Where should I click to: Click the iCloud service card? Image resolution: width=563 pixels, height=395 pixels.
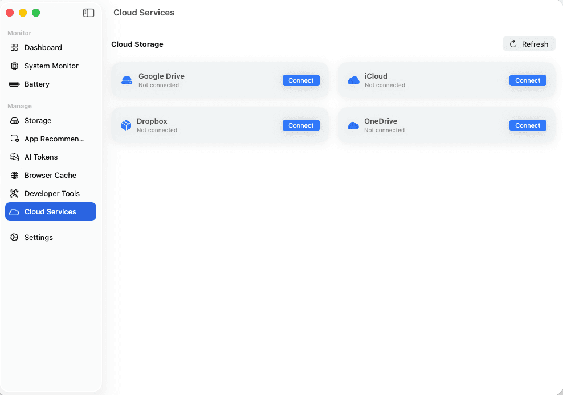pos(446,80)
